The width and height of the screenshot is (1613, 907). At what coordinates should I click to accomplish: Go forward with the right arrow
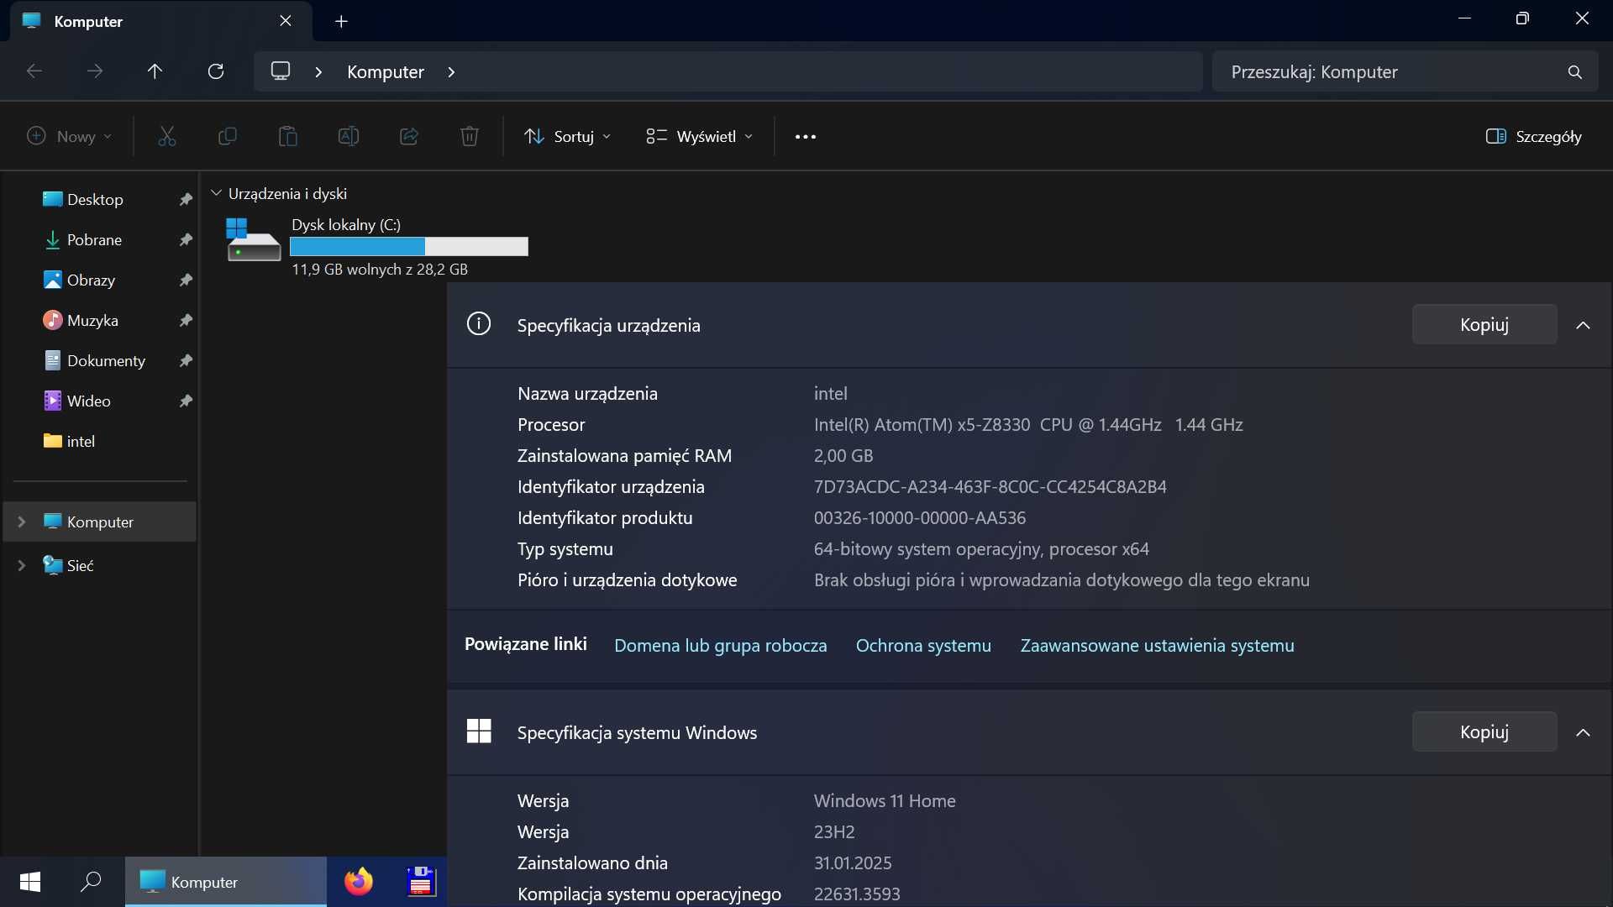coord(95,71)
